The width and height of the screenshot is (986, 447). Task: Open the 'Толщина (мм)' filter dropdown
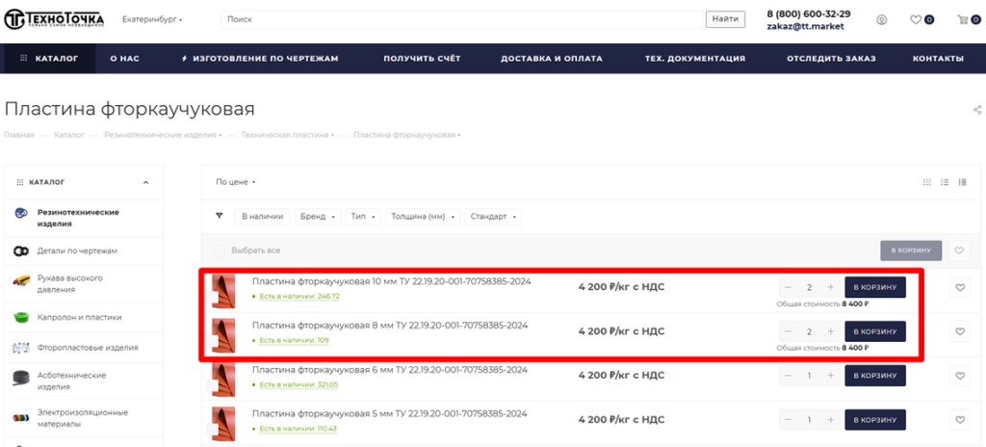tap(422, 217)
